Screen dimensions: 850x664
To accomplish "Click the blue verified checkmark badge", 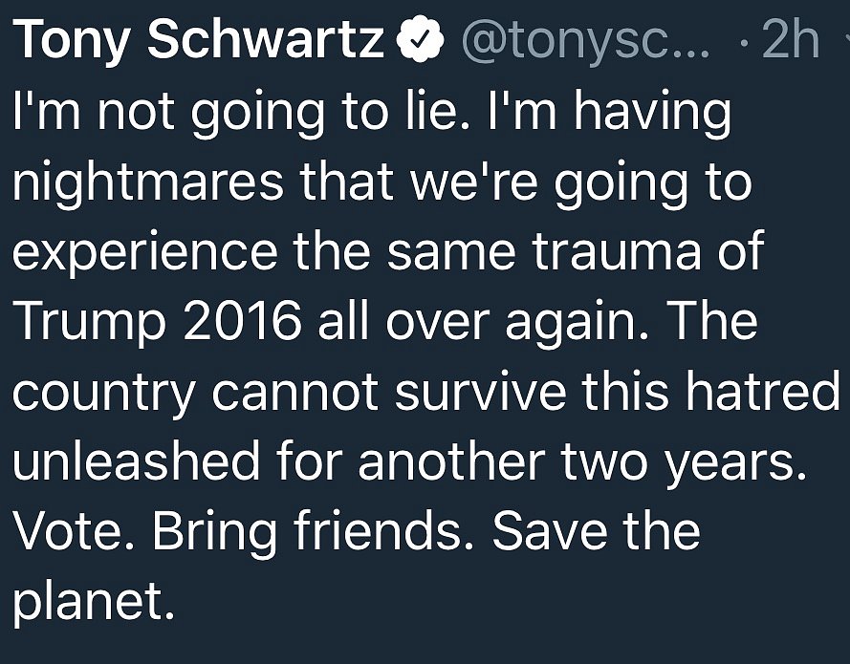I will (421, 39).
